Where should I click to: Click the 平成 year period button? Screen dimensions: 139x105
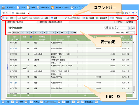(16, 33)
